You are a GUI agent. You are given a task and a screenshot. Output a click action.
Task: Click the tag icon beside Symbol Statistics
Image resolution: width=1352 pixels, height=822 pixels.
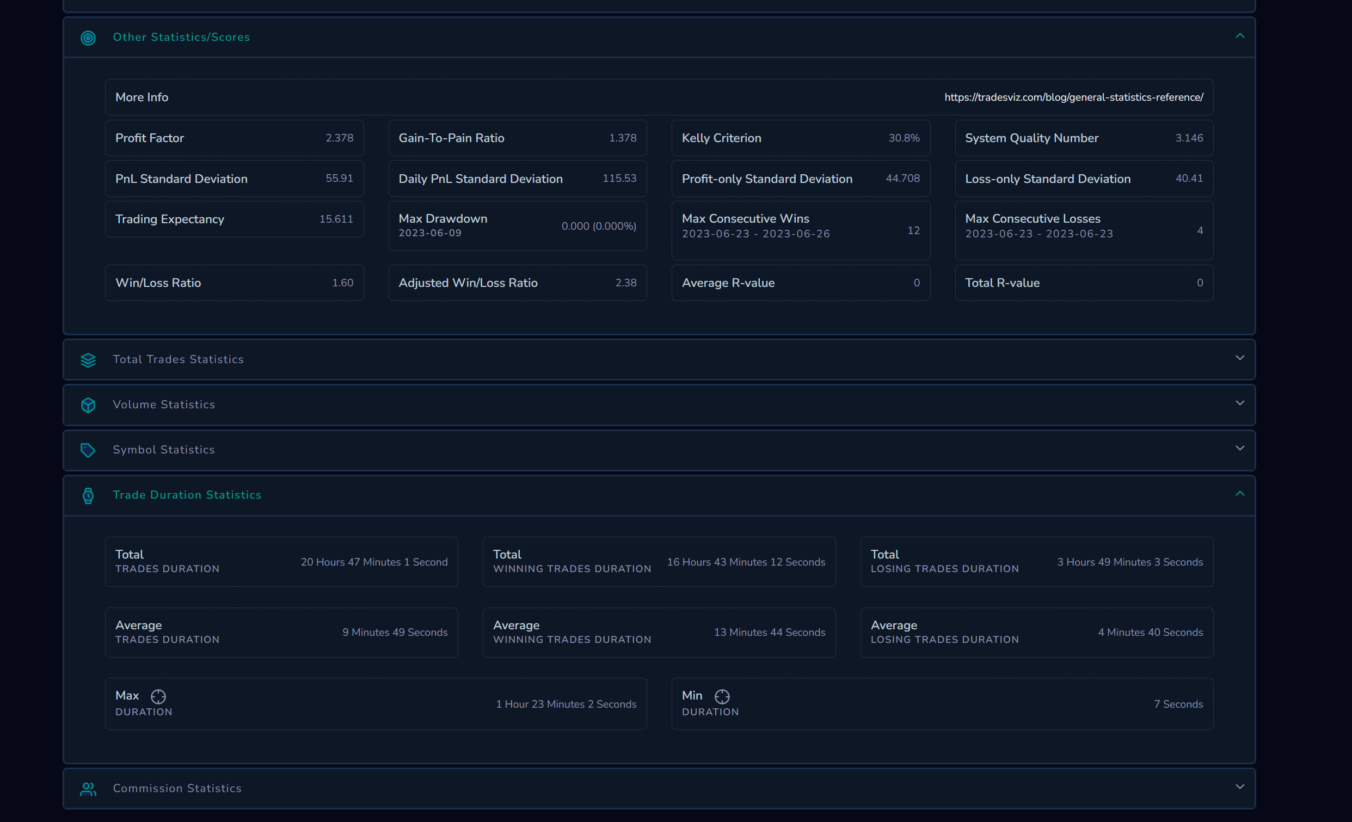pos(88,451)
